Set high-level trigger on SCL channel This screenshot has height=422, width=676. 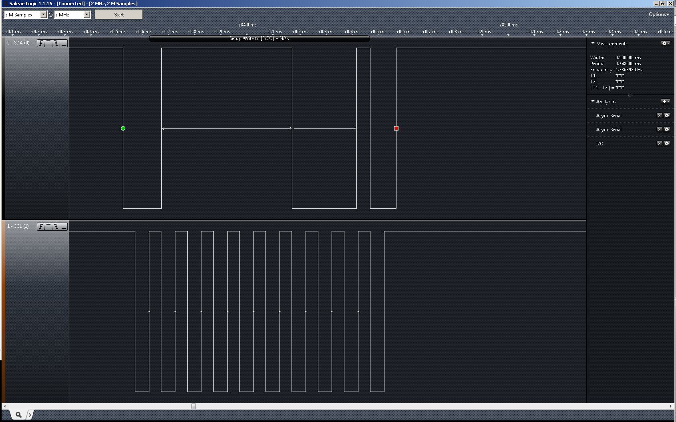point(48,227)
